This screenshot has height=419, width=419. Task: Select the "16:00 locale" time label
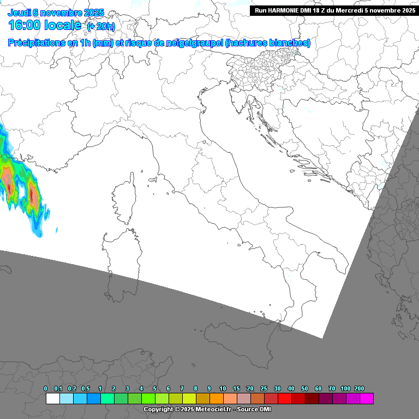(45, 25)
